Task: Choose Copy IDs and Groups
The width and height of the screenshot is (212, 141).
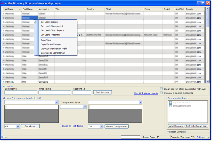Action: [51, 44]
